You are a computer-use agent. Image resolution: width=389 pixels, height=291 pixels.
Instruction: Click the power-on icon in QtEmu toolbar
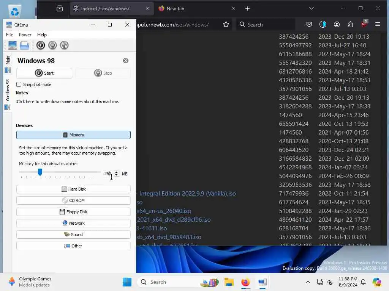click(x=41, y=45)
